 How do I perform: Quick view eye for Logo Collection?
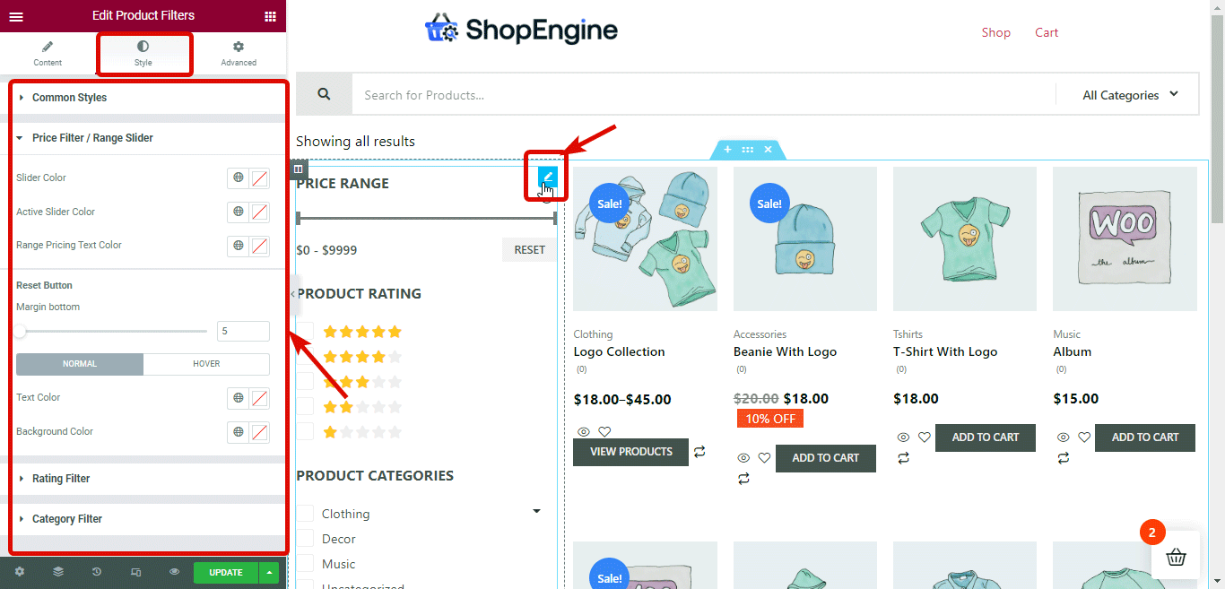[584, 432]
